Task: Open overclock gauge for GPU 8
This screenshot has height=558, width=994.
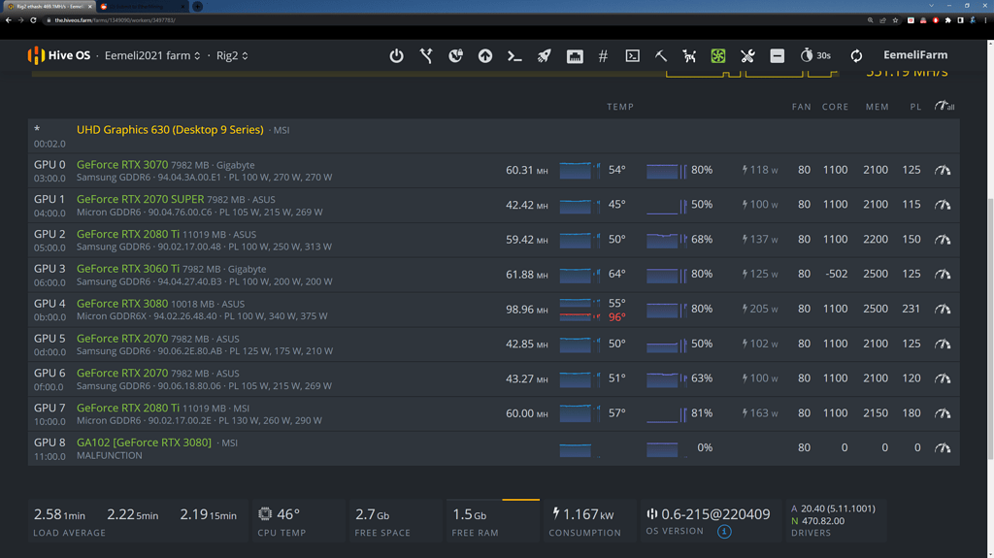Action: pyautogui.click(x=943, y=447)
